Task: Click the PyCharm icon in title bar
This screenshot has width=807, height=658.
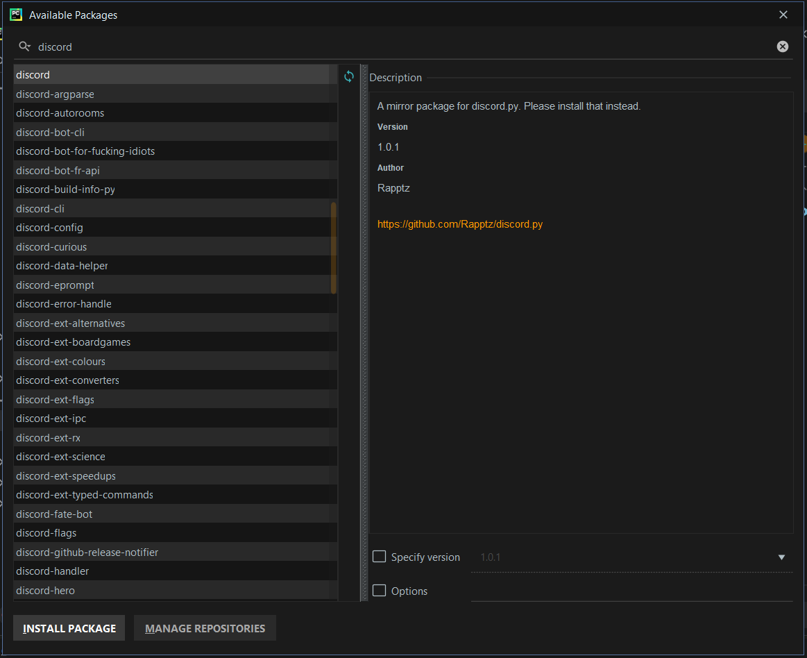Action: 16,15
